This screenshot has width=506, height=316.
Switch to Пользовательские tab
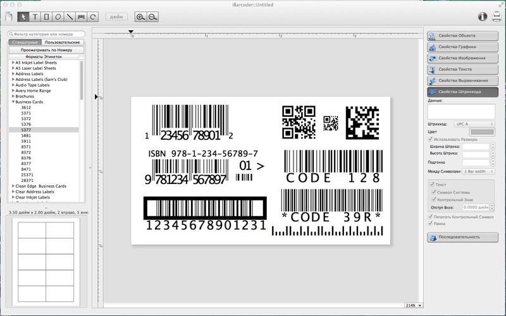click(62, 42)
